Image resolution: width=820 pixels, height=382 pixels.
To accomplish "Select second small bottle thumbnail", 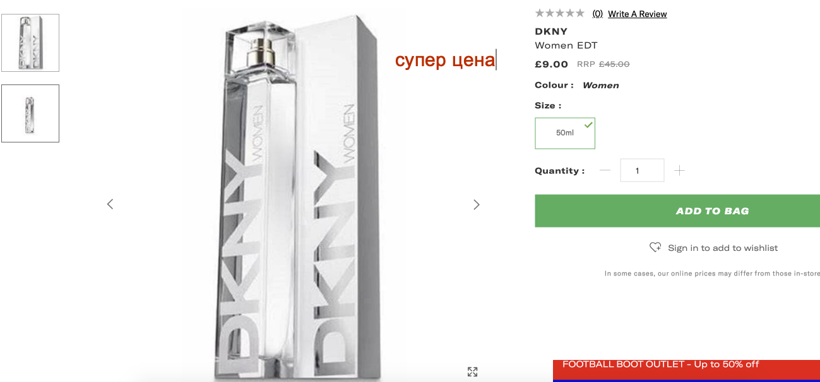I will (x=30, y=113).
